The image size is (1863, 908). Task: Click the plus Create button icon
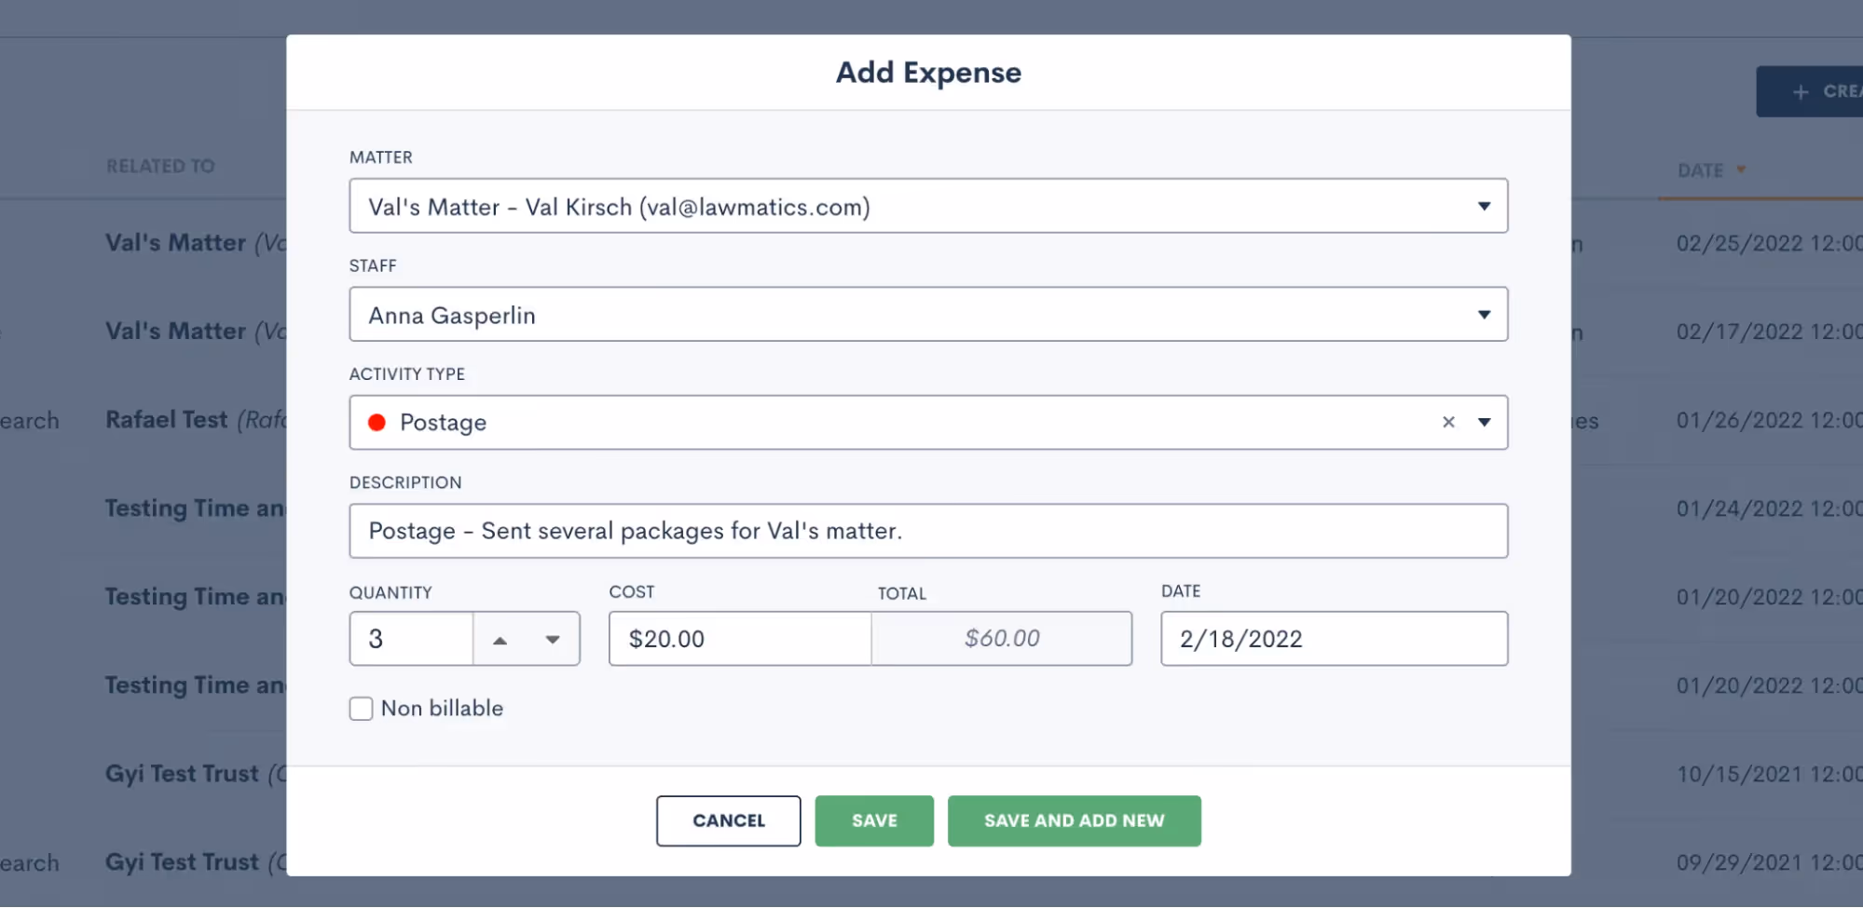(1801, 91)
